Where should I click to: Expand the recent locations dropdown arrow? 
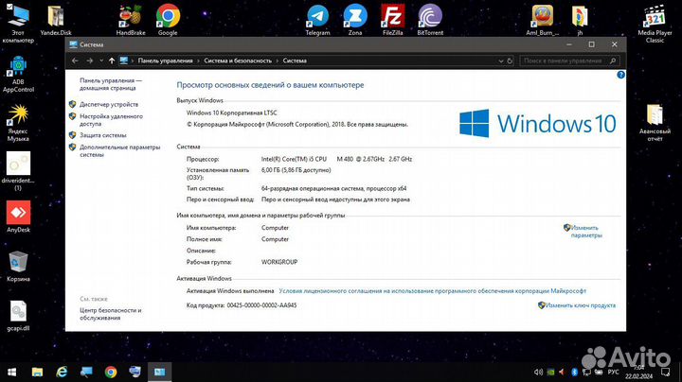[101, 61]
